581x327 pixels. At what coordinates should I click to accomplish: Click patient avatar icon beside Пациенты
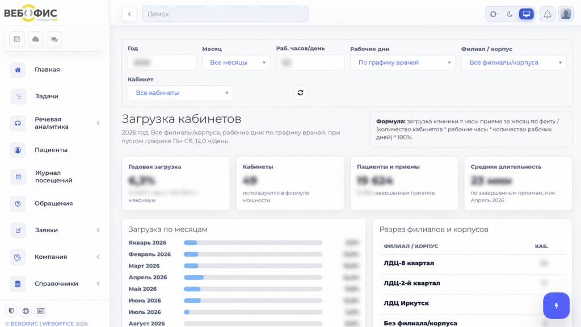(18, 150)
